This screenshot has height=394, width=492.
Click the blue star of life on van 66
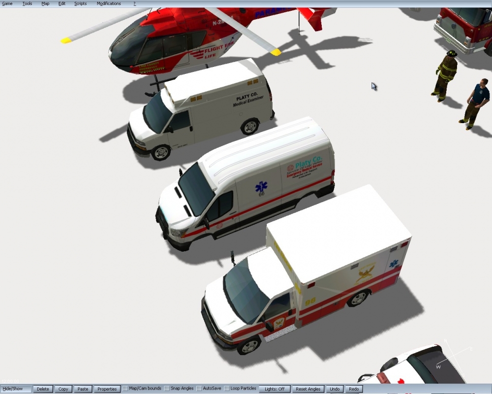(x=261, y=187)
